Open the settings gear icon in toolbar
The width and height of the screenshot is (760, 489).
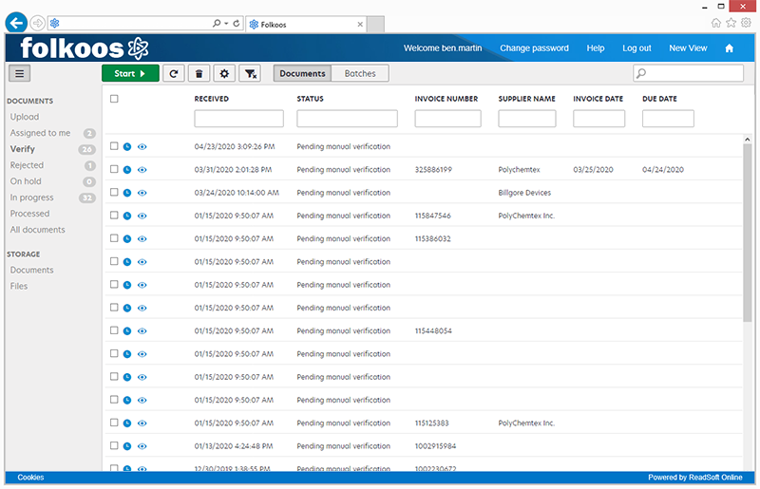(224, 73)
